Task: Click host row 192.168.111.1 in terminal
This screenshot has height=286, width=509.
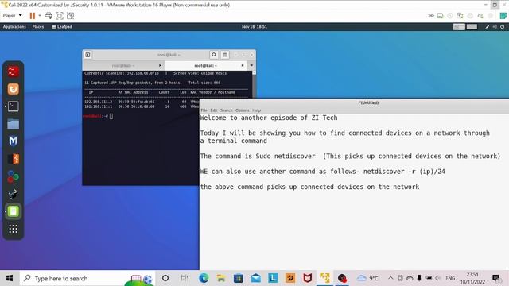Action: pyautogui.click(x=142, y=106)
